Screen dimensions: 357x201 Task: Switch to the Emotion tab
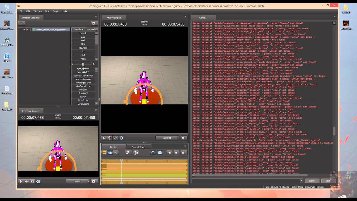click(x=91, y=29)
